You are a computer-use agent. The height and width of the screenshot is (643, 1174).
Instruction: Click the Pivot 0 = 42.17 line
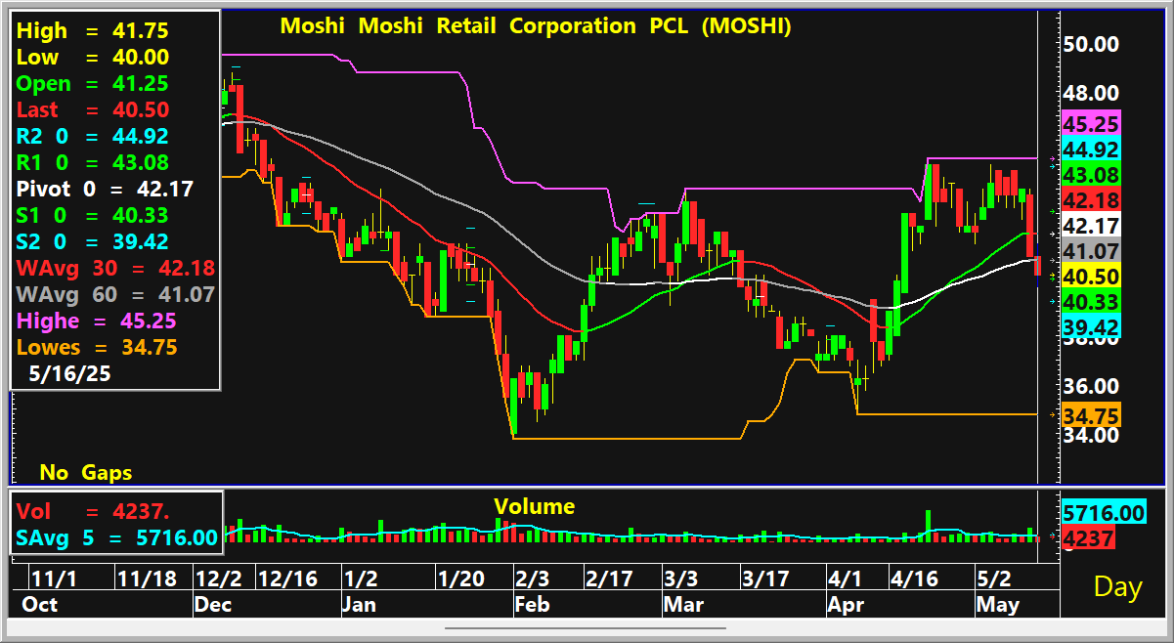[x=105, y=189]
